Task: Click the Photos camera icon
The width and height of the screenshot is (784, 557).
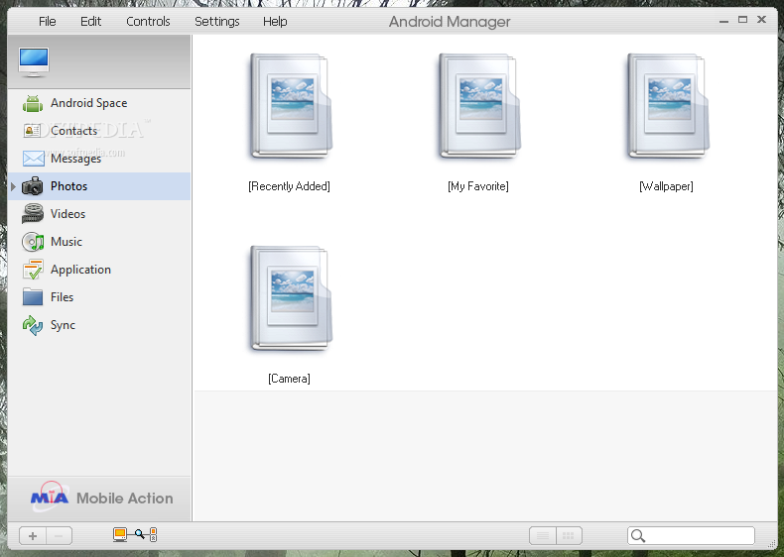Action: pos(33,186)
